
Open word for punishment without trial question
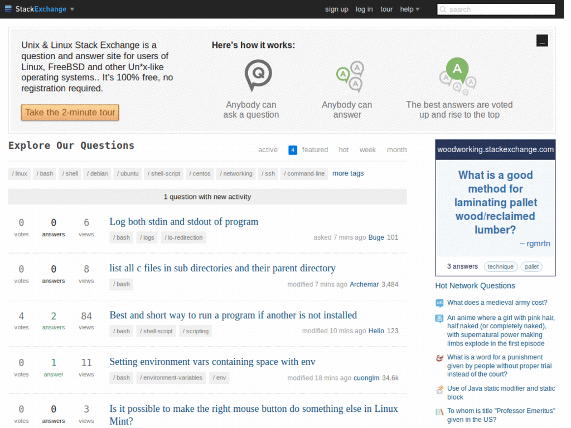tap(499, 366)
